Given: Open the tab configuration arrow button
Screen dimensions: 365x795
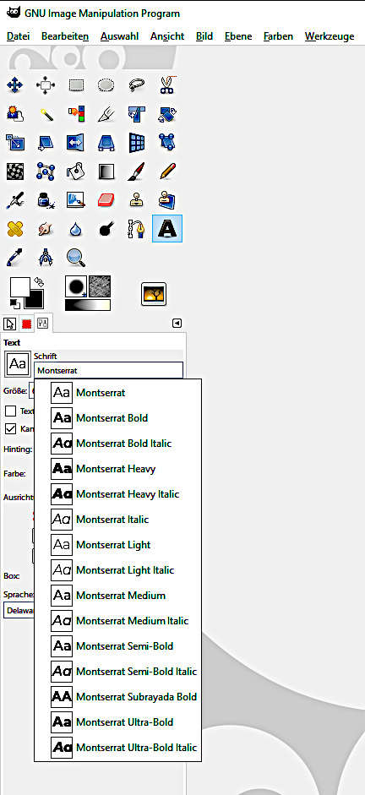Looking at the screenshot, I should (x=177, y=323).
